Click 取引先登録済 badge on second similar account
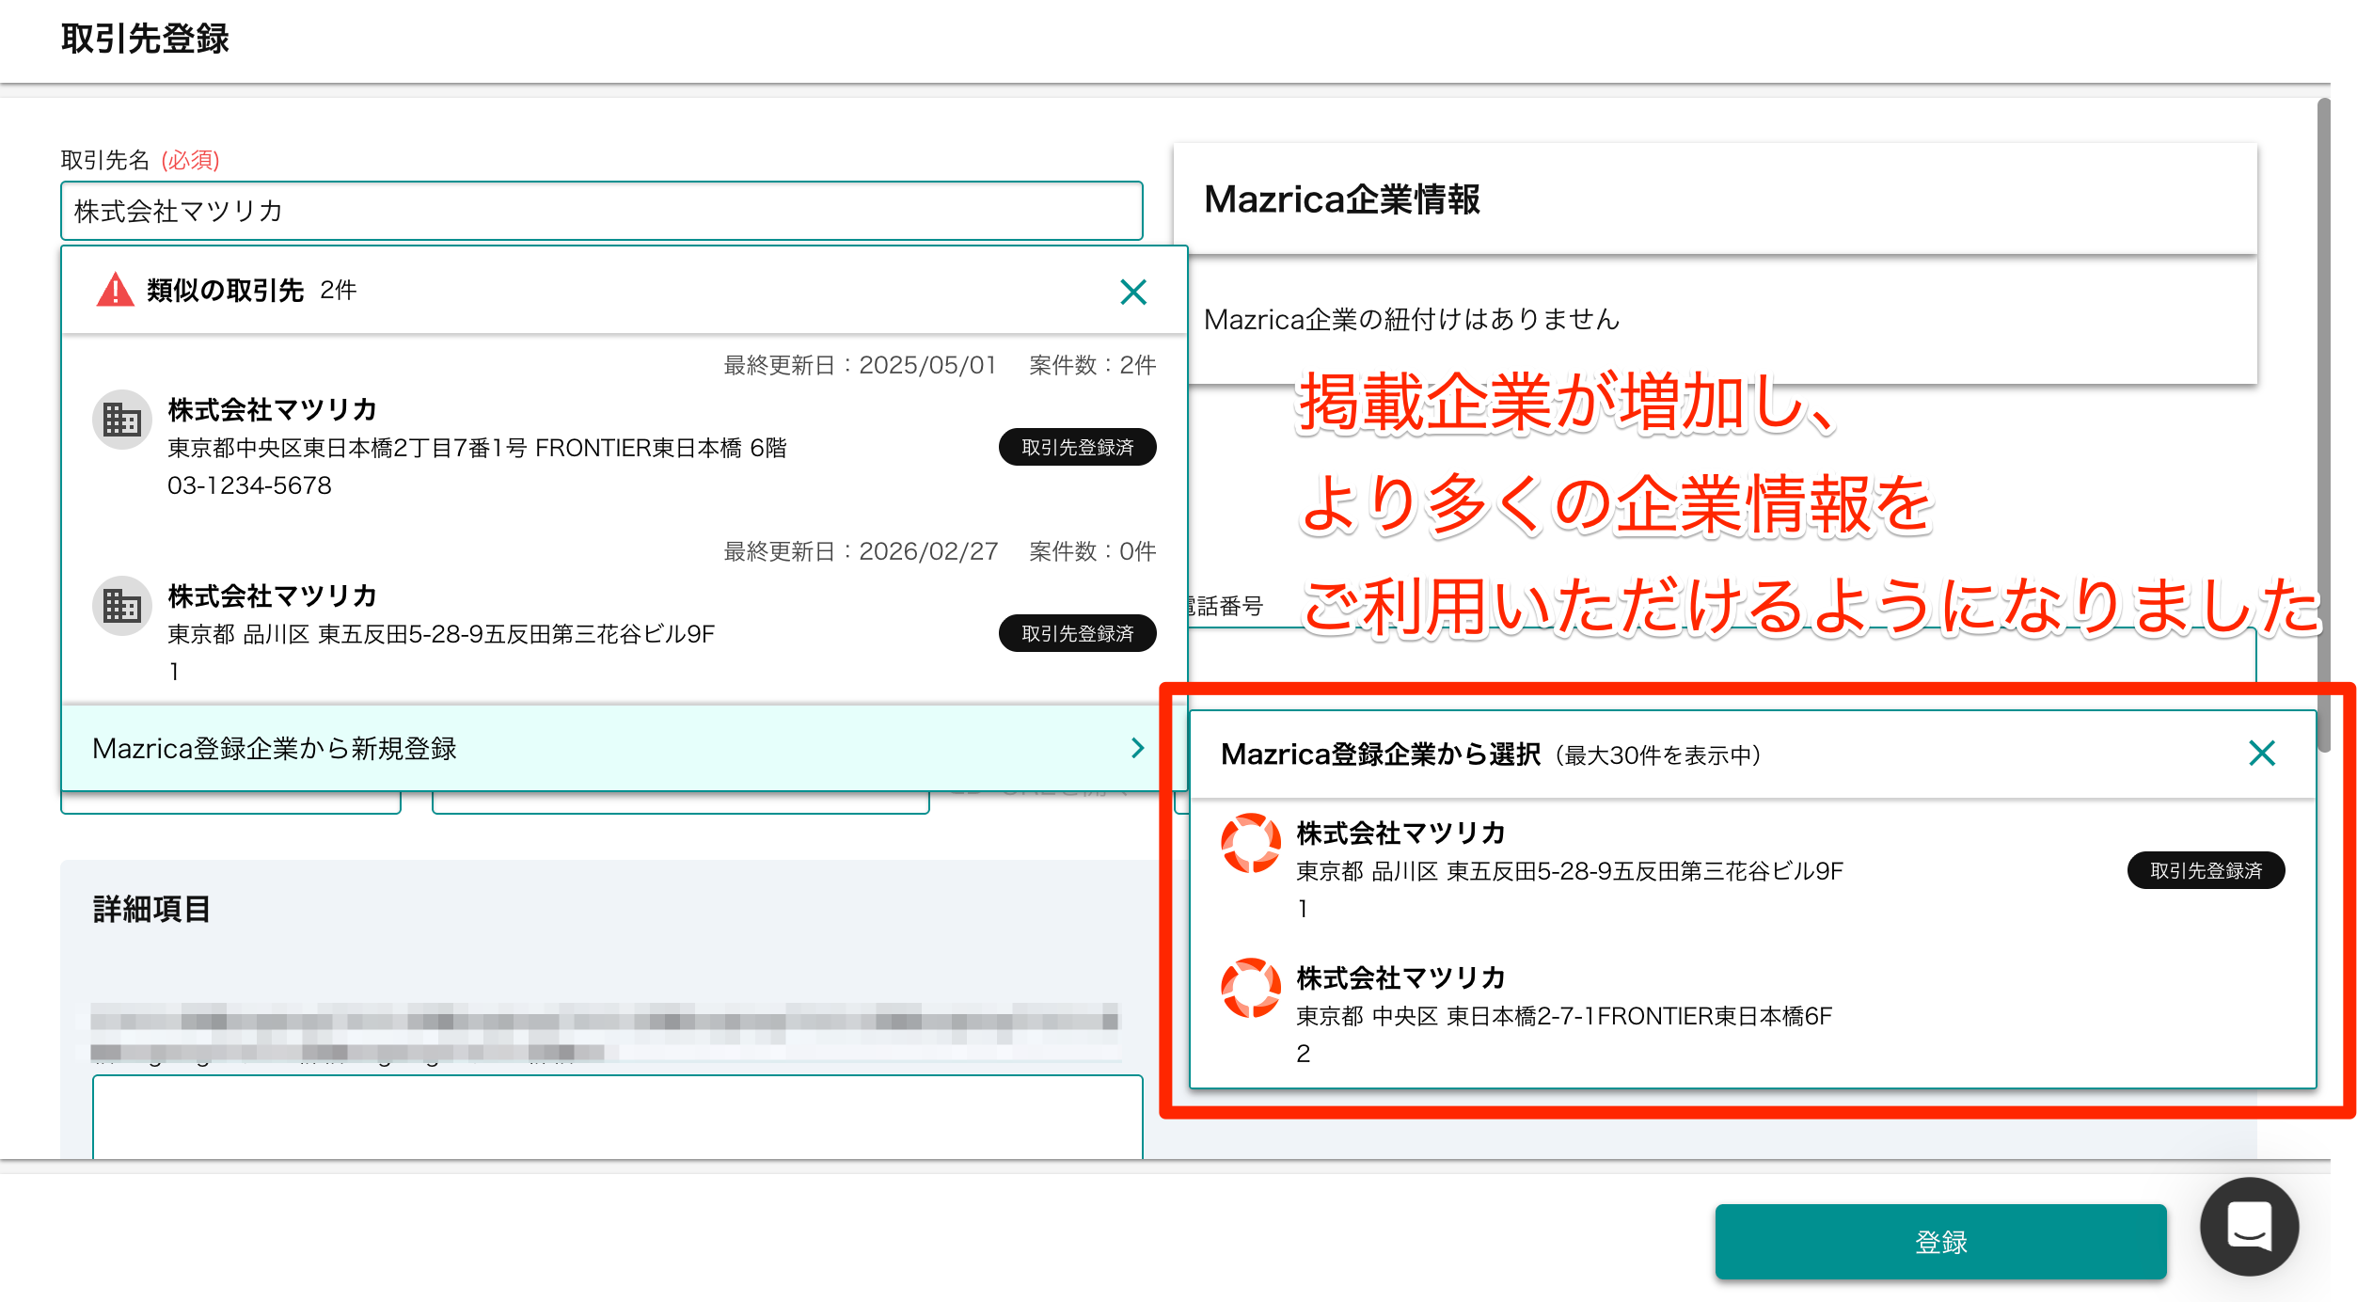 pyautogui.click(x=1077, y=634)
